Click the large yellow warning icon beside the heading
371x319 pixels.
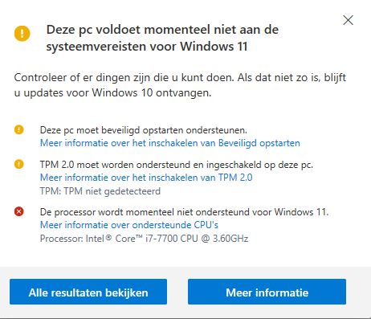22,34
